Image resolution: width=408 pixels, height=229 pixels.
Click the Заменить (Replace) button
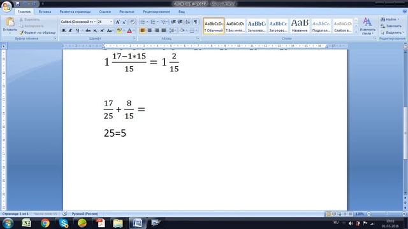click(391, 26)
